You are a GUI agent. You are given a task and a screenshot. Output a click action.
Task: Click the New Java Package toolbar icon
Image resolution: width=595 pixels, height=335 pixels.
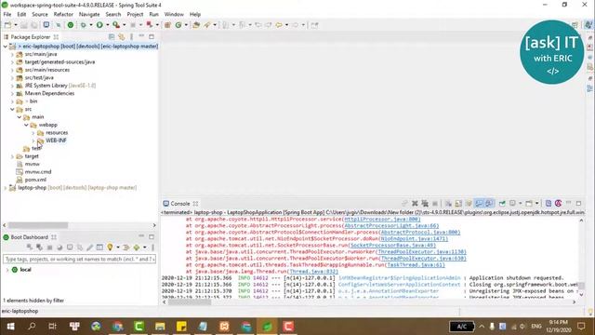pyautogui.click(x=167, y=25)
